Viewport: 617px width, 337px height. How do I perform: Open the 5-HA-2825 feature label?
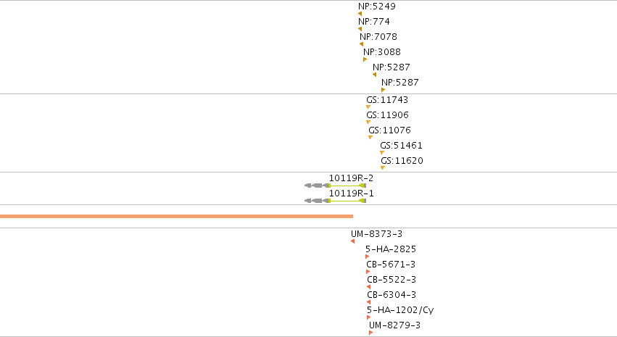pyautogui.click(x=391, y=249)
